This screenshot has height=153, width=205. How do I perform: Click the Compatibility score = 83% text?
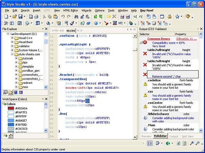168,43
